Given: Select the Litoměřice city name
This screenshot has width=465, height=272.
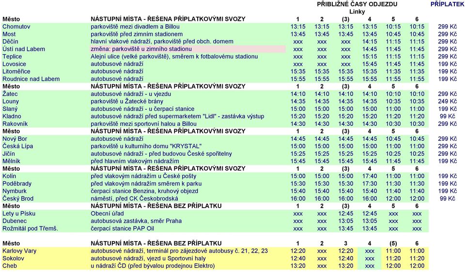Looking at the screenshot, I should 16,72.
